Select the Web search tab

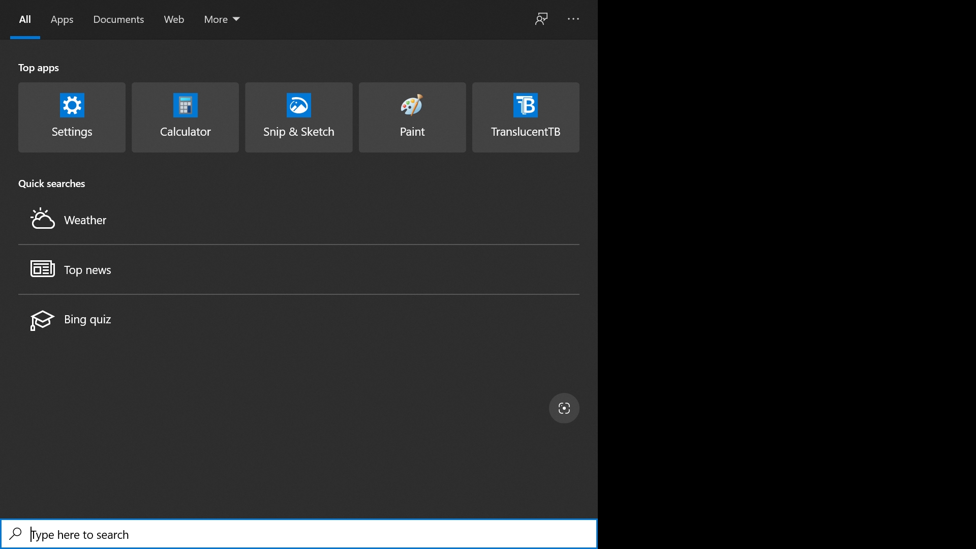click(x=174, y=19)
